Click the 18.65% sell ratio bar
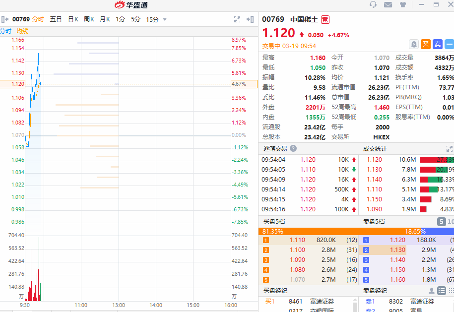 click(x=437, y=231)
